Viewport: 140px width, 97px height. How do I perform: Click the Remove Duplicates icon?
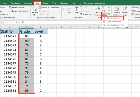click(x=103, y=11)
